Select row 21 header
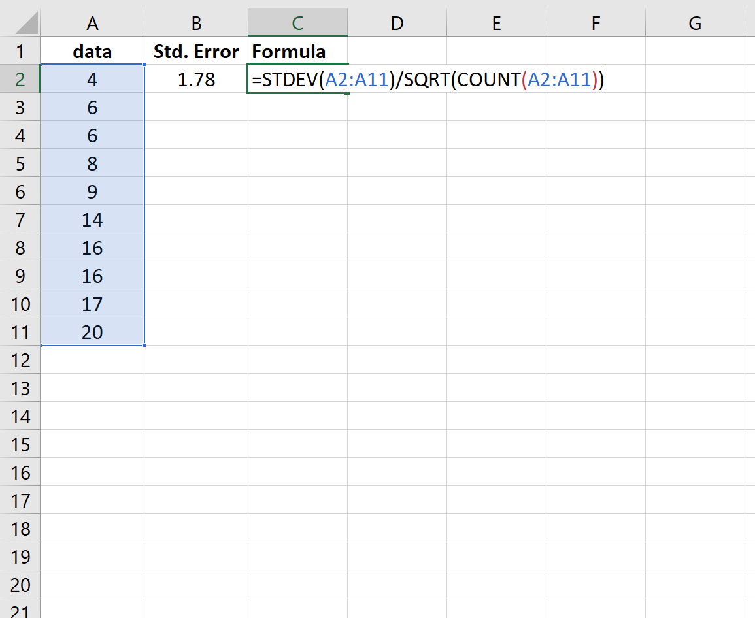This screenshot has height=618, width=755. tap(20, 611)
